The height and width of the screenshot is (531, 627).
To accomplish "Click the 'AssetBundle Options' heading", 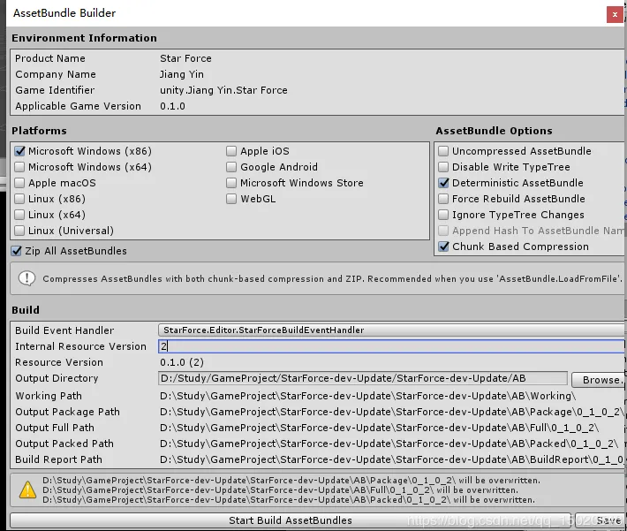I will [x=494, y=131].
